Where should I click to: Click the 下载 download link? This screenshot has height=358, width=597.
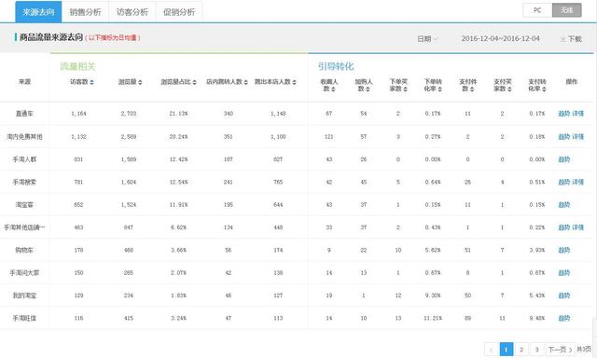[x=575, y=39]
